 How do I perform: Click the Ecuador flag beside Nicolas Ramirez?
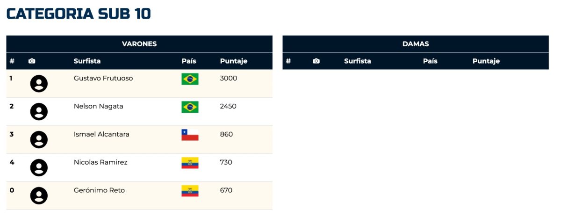(x=190, y=163)
